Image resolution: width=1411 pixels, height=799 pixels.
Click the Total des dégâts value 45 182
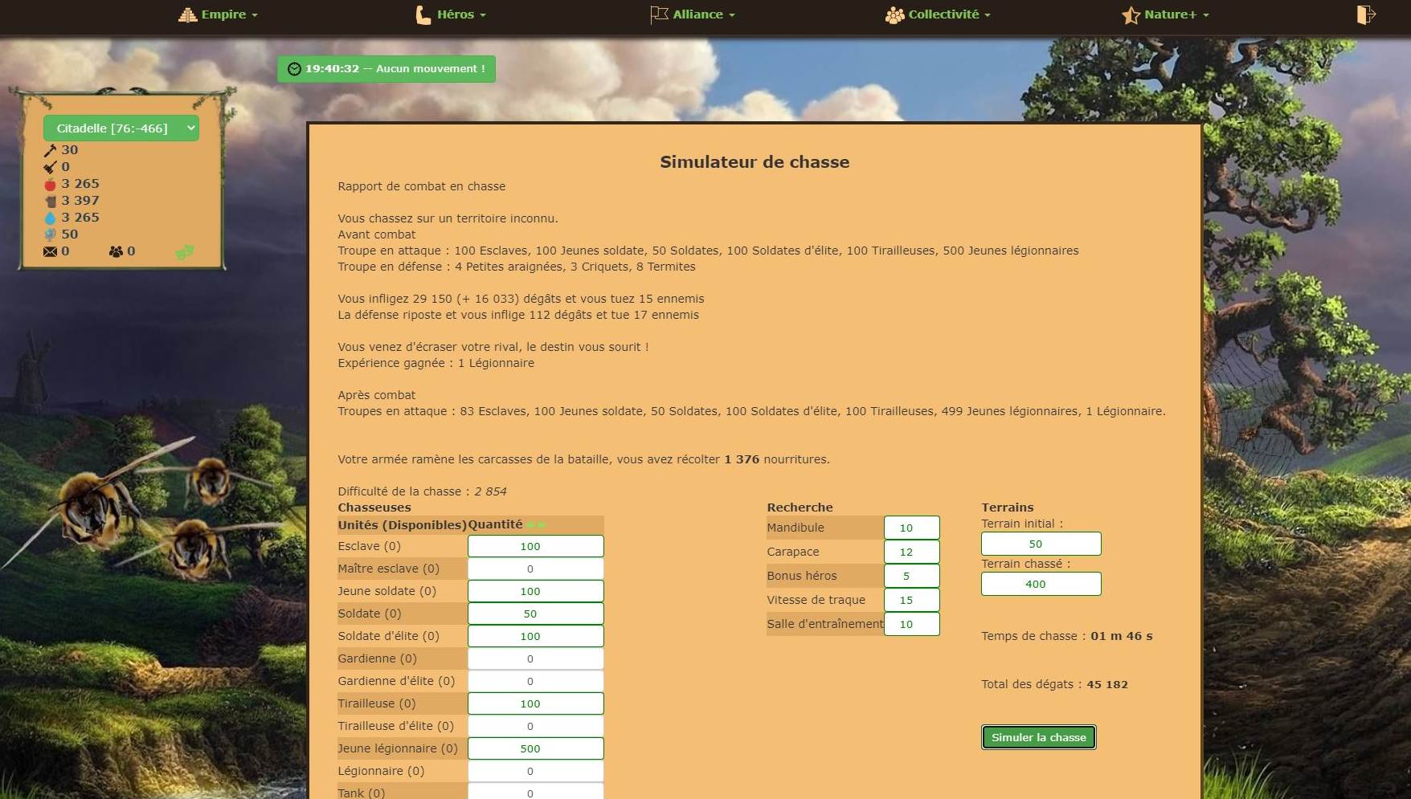point(1107,684)
